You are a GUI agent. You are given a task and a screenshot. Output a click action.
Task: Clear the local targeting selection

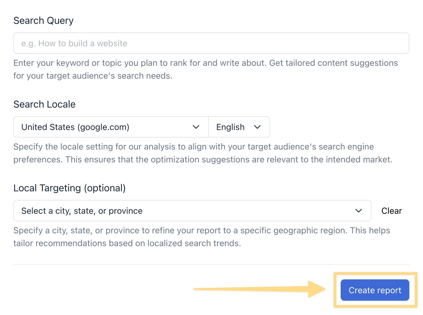[x=391, y=211]
